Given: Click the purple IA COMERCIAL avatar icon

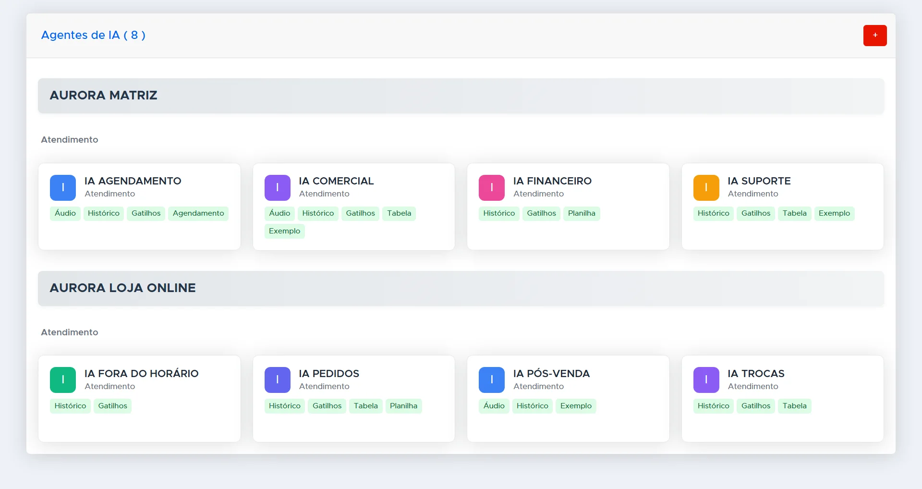Looking at the screenshot, I should (278, 188).
